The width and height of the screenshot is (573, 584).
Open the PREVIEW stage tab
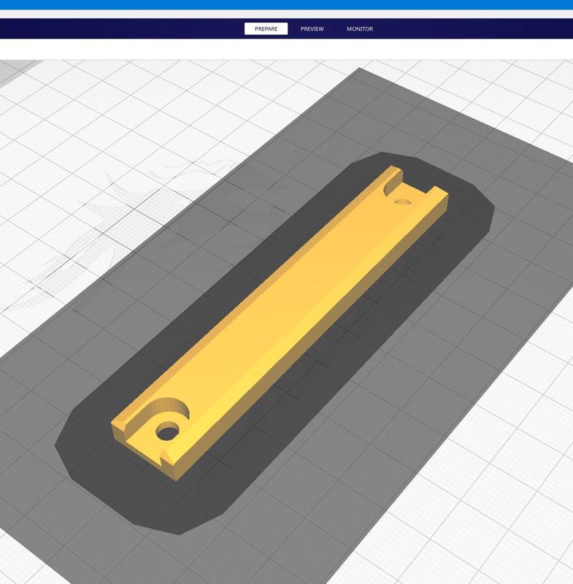pos(312,28)
